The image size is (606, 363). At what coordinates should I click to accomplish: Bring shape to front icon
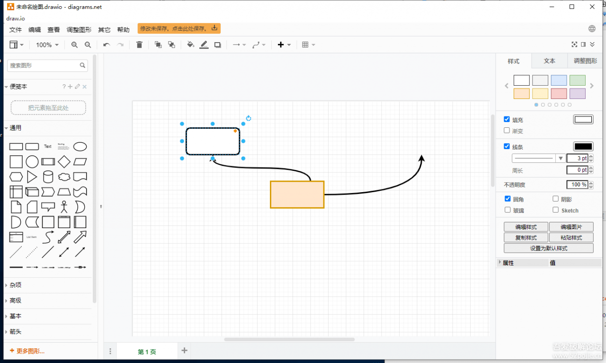pos(158,44)
